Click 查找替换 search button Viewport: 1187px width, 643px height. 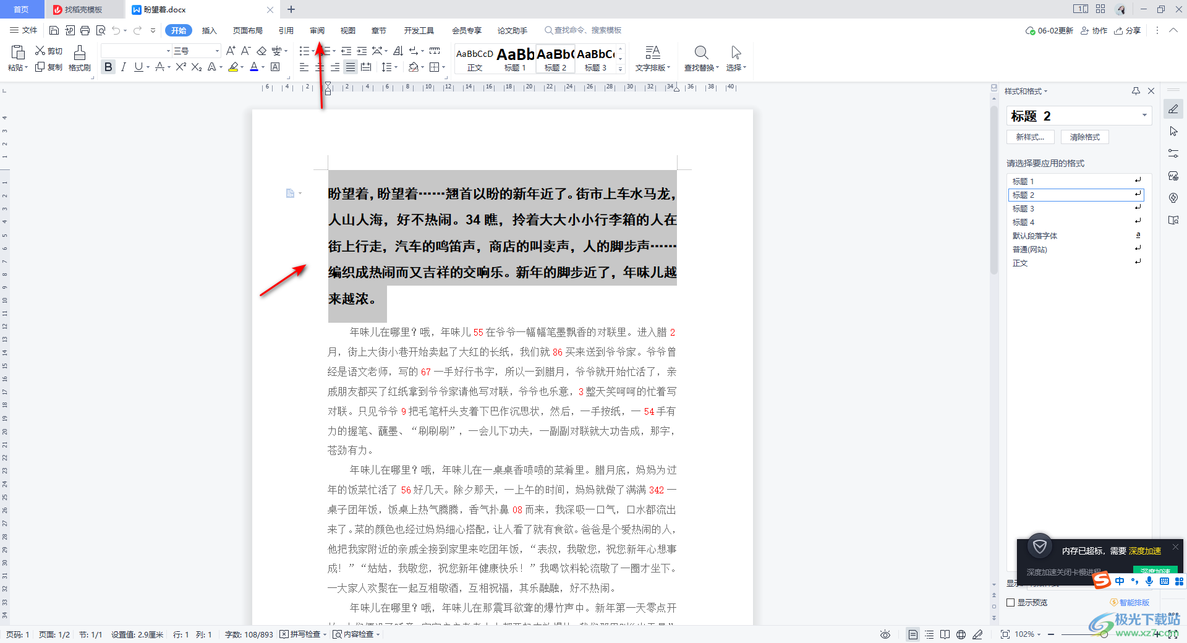point(701,58)
